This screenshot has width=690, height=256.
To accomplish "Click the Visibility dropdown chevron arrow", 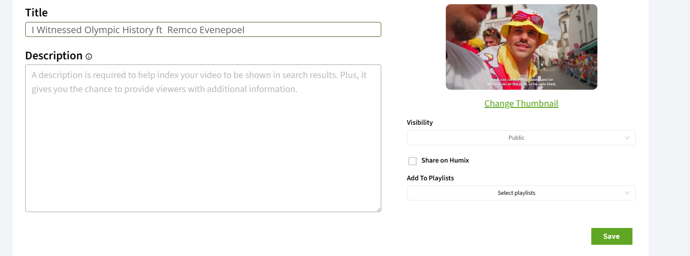I will (627, 138).
